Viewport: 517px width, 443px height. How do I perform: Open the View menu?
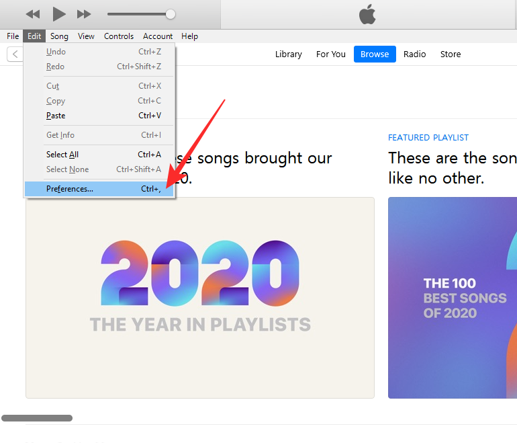[x=86, y=36]
